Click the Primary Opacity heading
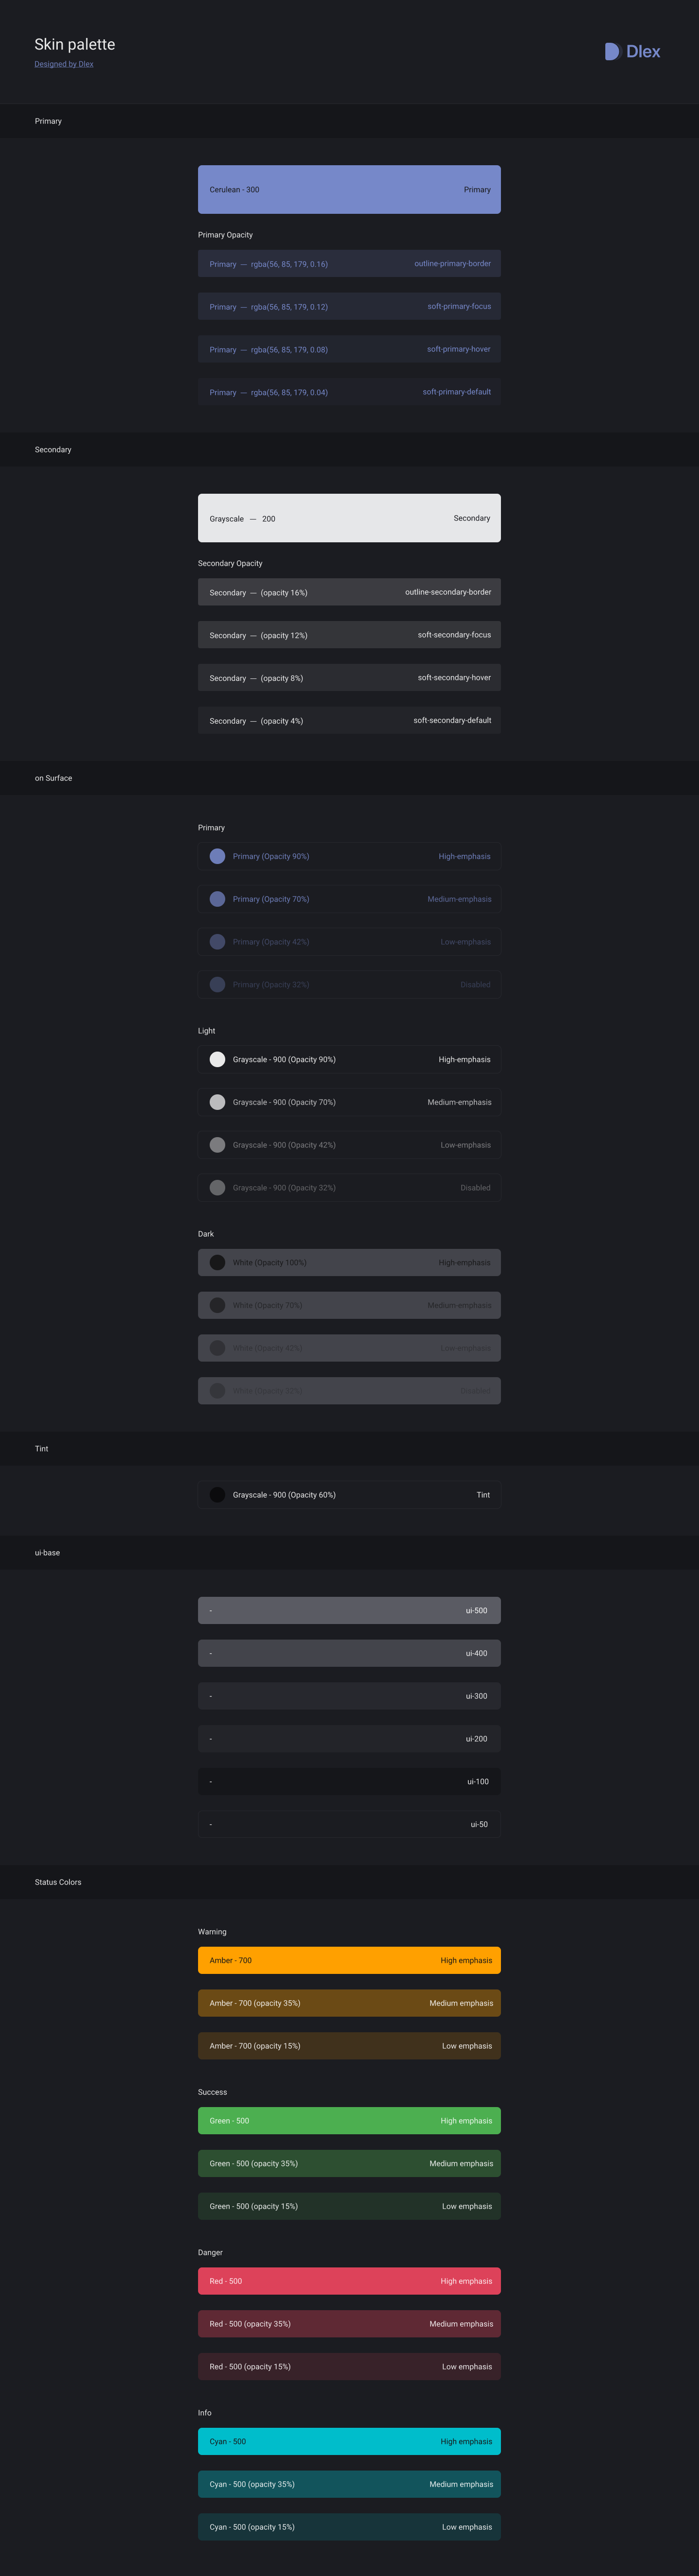Screen dimensions: 699x2576 tap(226, 235)
